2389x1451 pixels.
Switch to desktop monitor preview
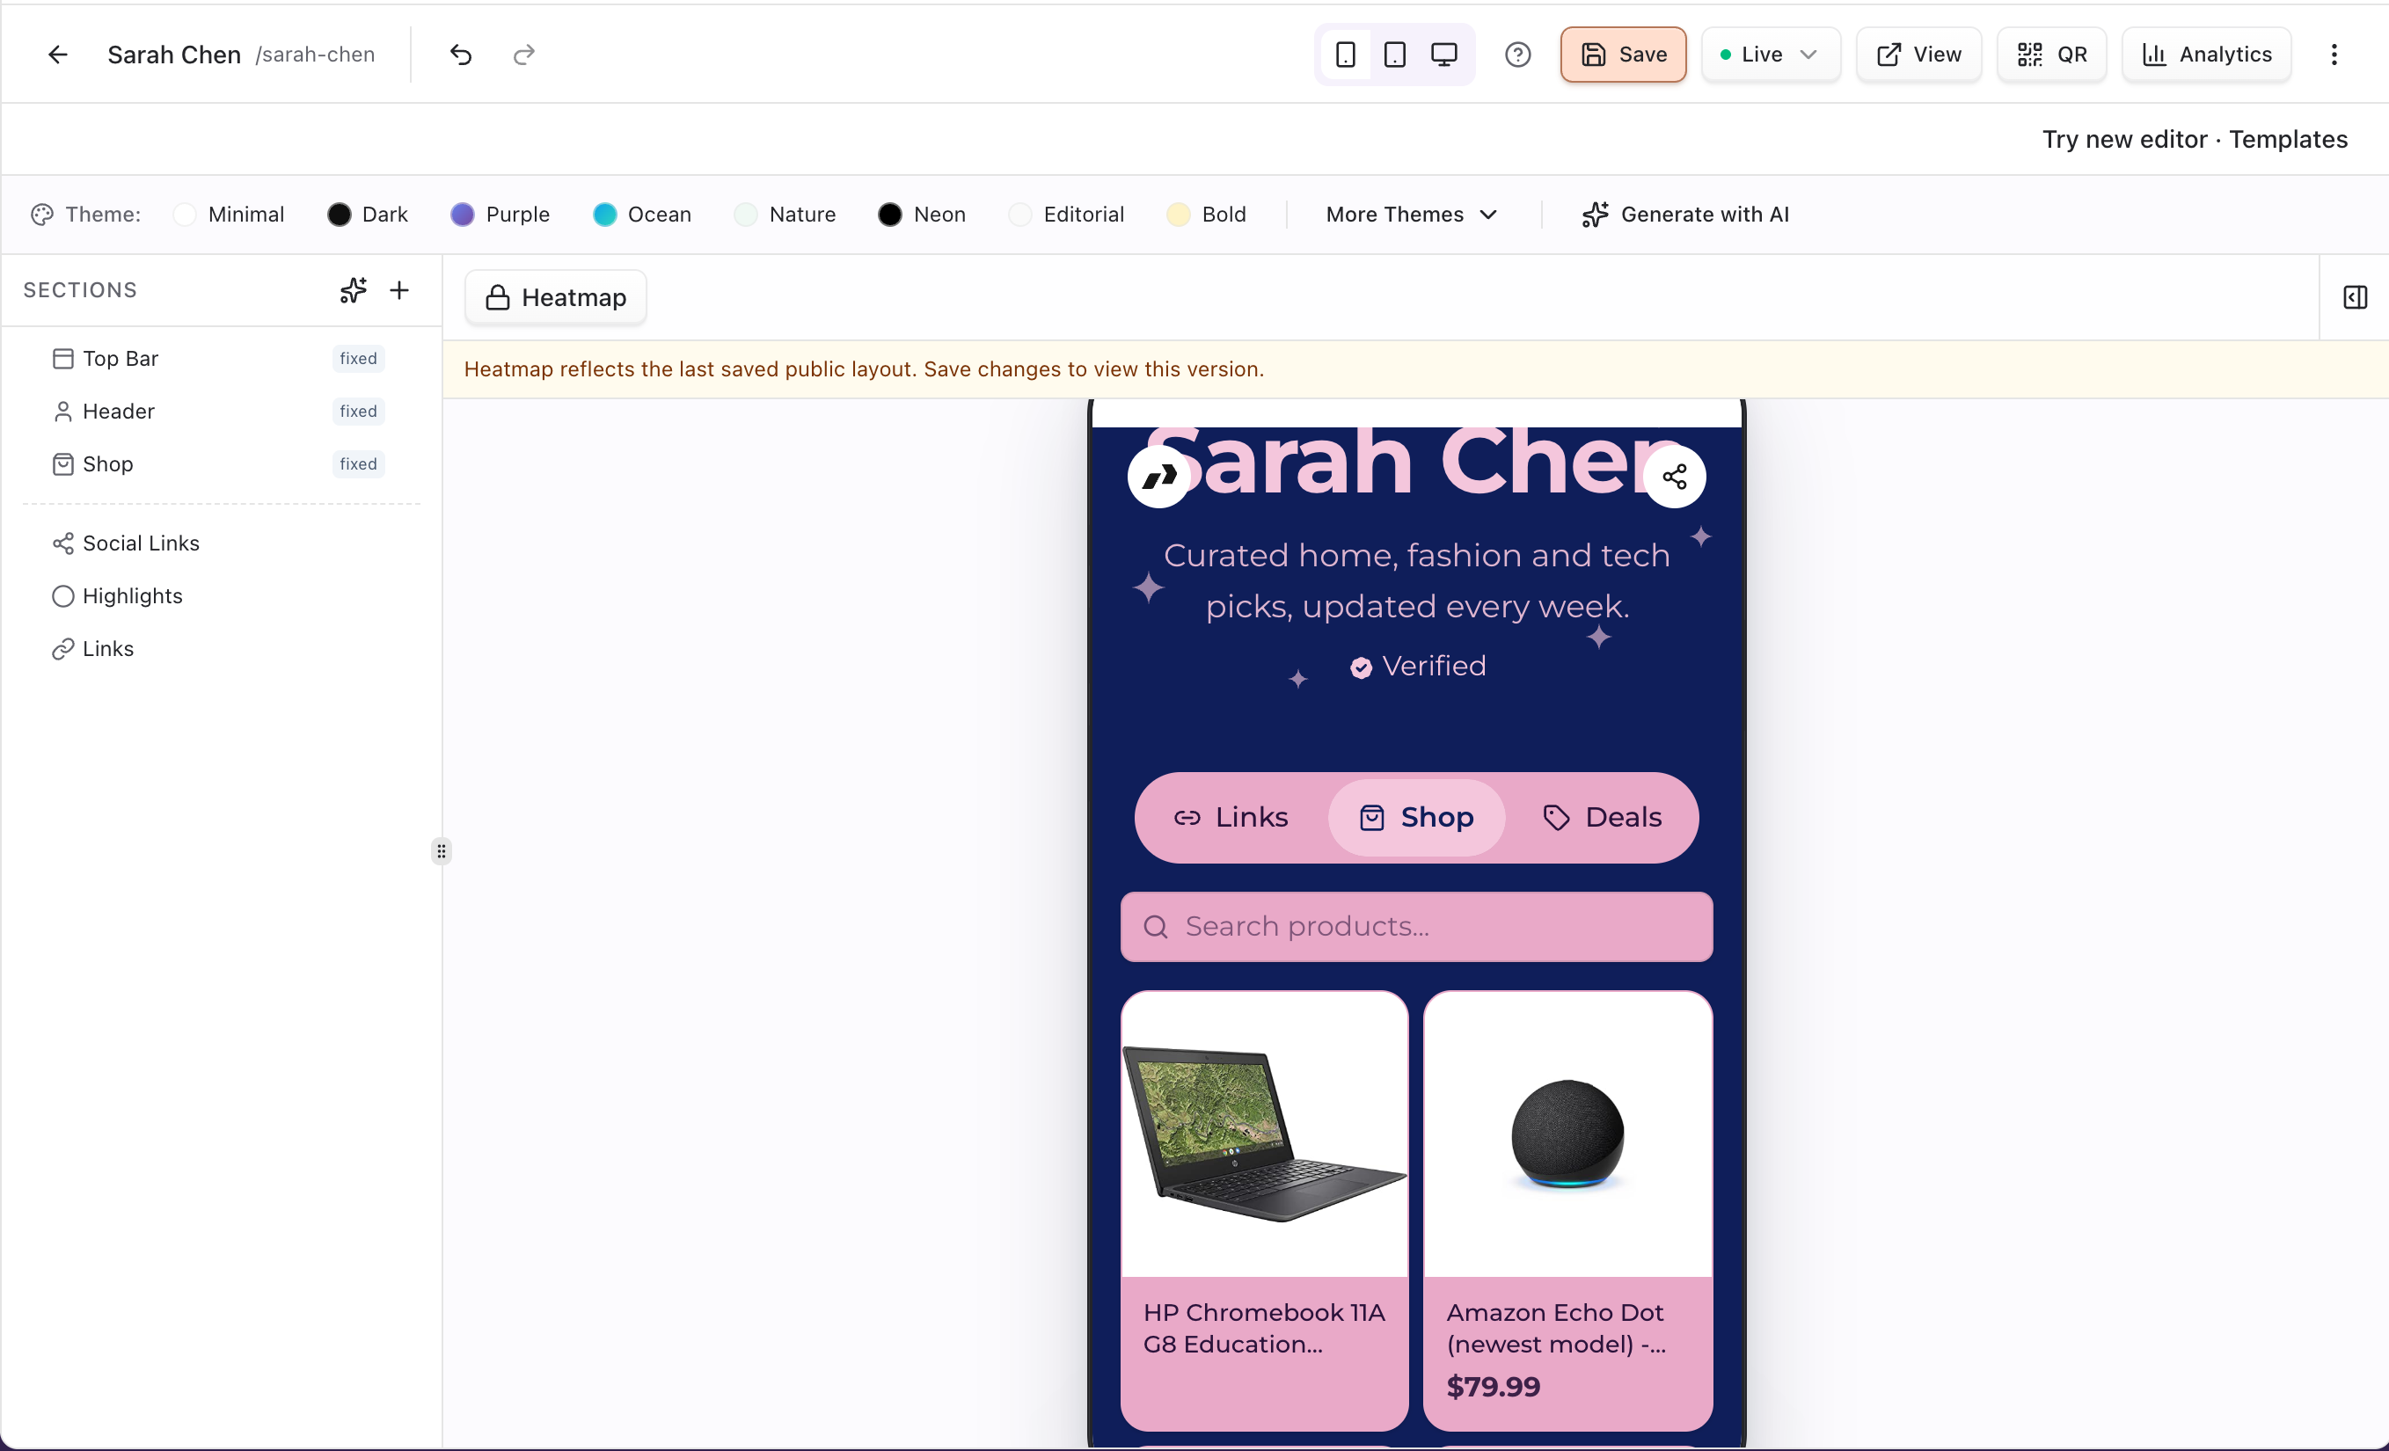tap(1444, 55)
